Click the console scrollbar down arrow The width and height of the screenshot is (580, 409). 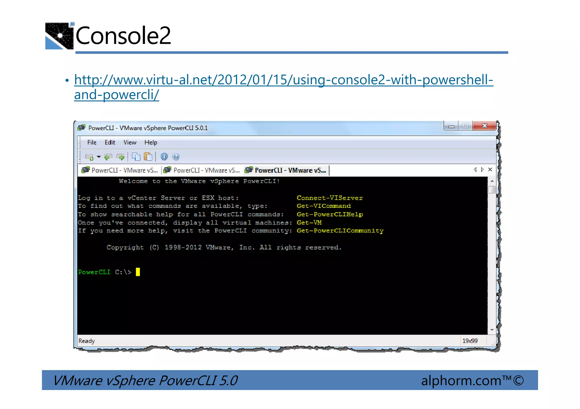492,330
